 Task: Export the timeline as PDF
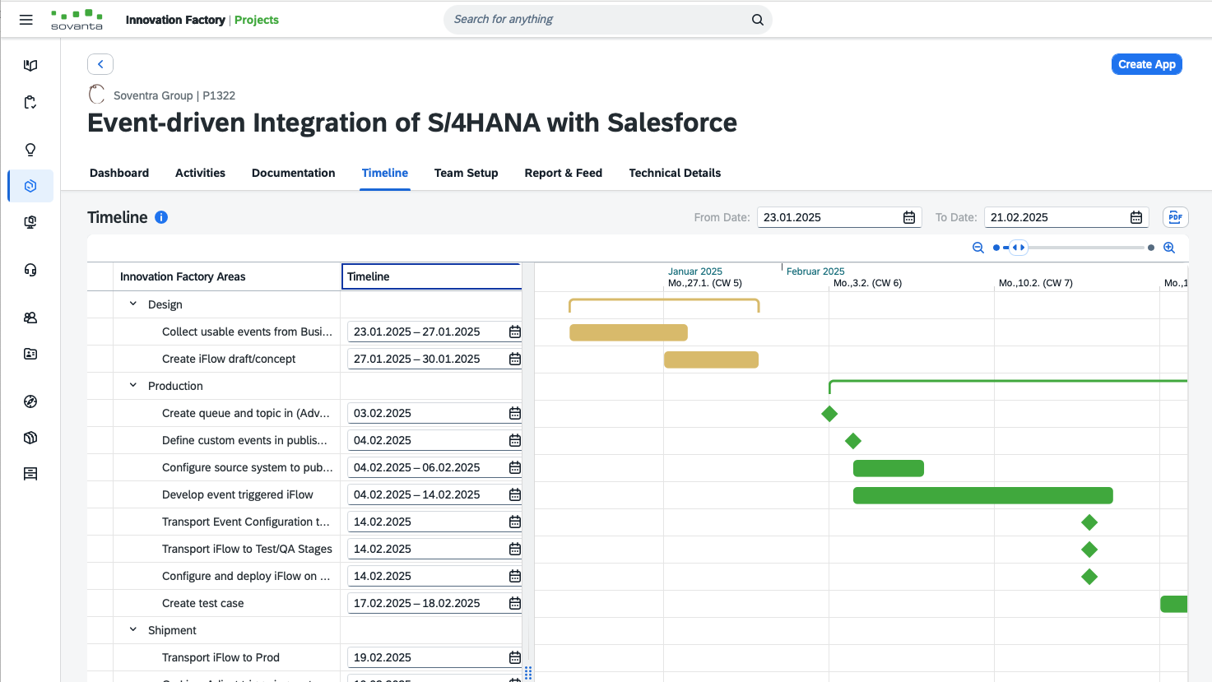click(1175, 217)
